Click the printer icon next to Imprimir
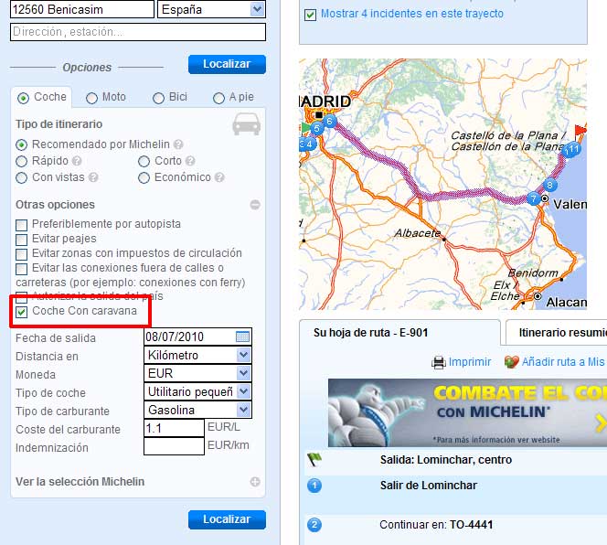Image resolution: width=607 pixels, height=545 pixels. (x=439, y=362)
